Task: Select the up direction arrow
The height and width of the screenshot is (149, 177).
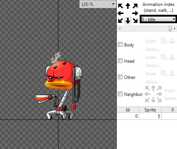Action: 128,6
